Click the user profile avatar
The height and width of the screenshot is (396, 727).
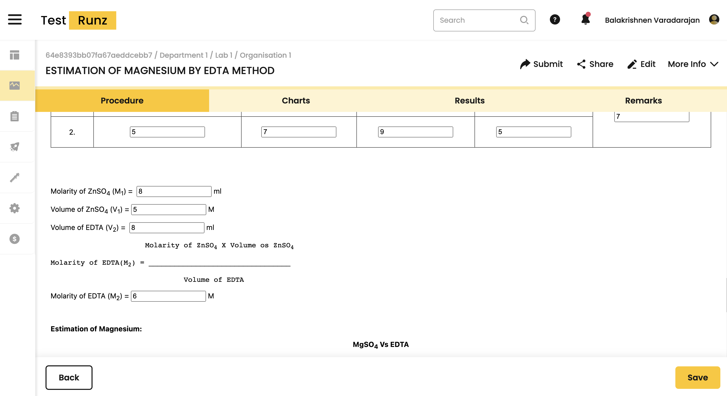(x=714, y=20)
